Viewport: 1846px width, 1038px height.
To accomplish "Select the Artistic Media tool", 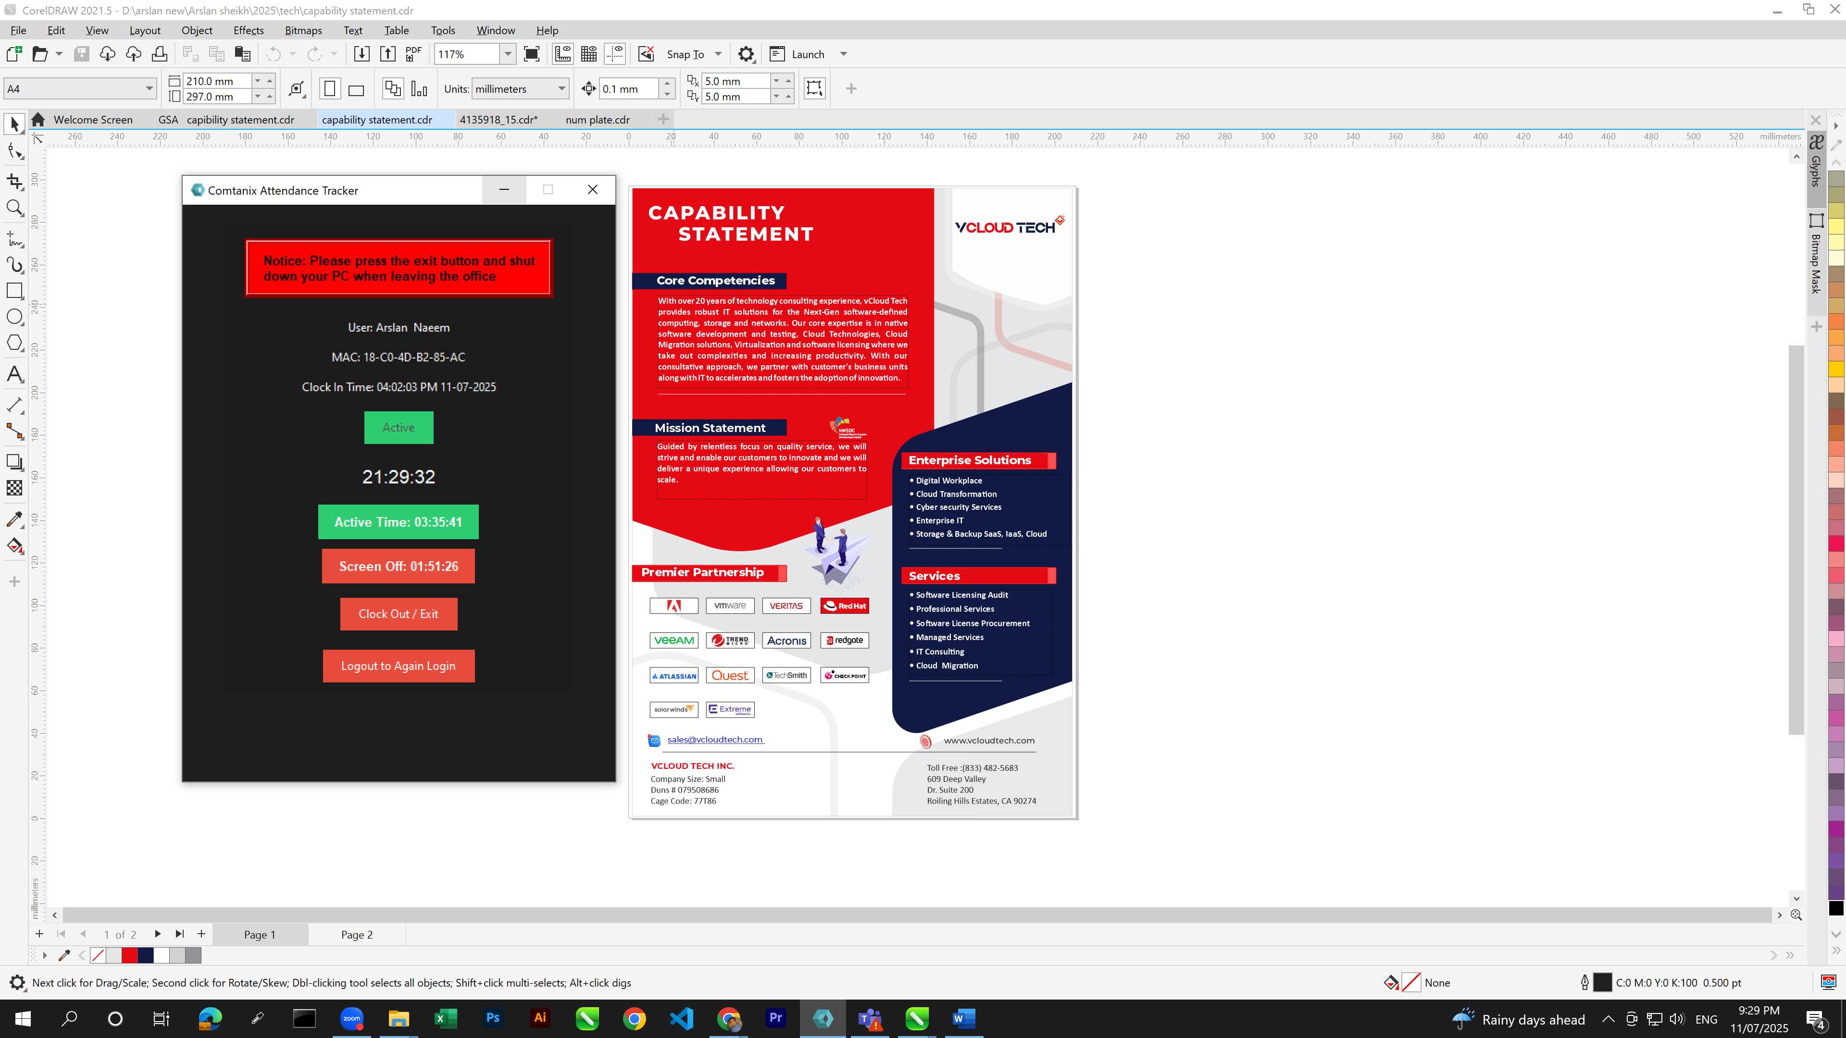I will (14, 264).
